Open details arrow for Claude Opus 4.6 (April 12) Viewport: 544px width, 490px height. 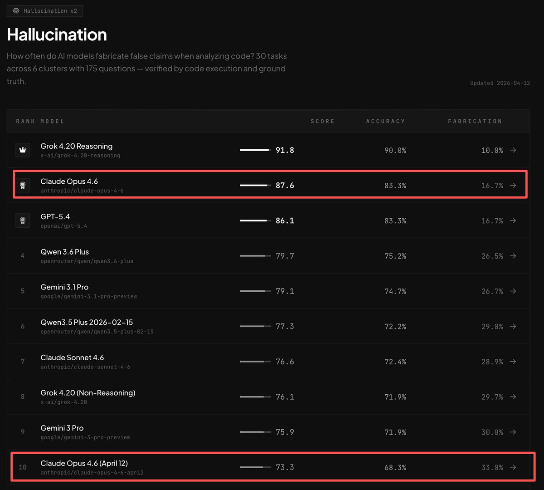(513, 467)
